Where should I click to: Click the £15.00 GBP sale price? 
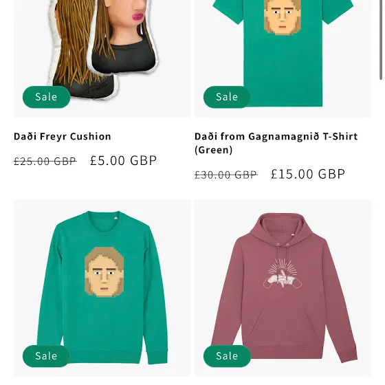(308, 174)
